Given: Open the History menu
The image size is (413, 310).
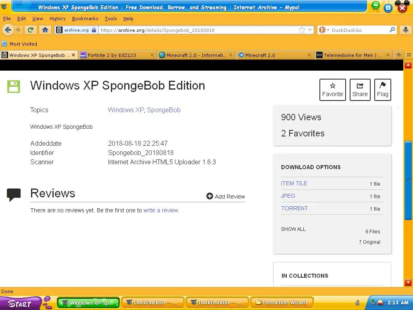Looking at the screenshot, I should coord(57,19).
